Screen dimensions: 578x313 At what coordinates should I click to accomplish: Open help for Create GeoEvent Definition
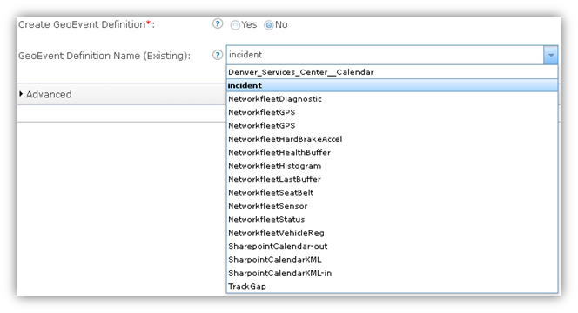[218, 24]
